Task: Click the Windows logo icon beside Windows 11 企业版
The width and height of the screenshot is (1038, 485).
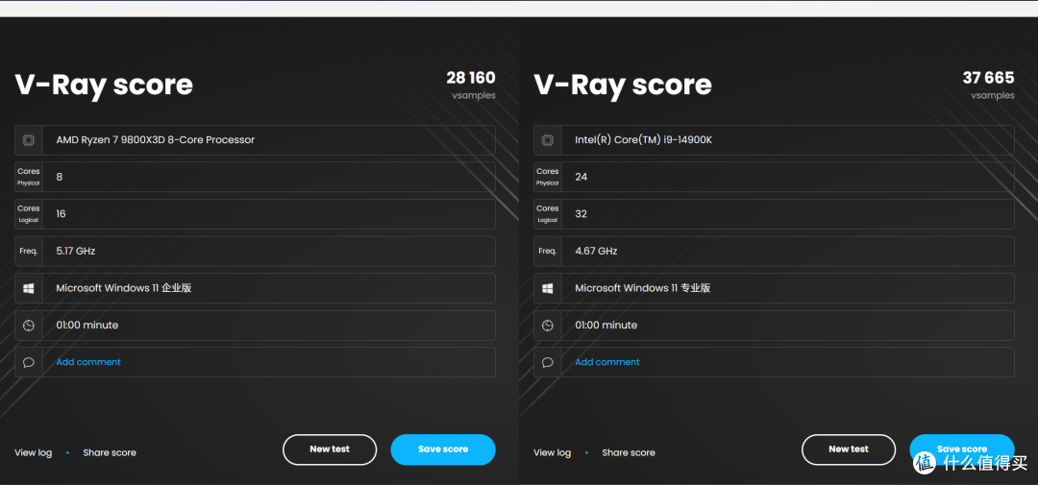Action: [x=29, y=288]
